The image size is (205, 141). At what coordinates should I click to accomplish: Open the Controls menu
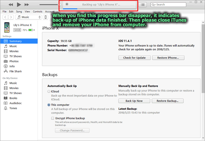tap(38, 12)
